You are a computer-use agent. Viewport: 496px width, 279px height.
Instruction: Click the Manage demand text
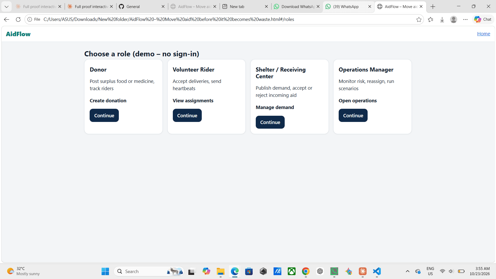click(275, 107)
